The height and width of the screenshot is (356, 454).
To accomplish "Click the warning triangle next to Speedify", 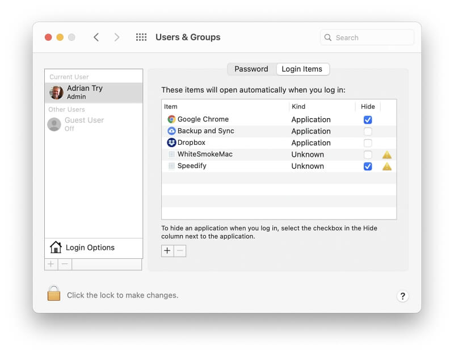I will click(387, 166).
